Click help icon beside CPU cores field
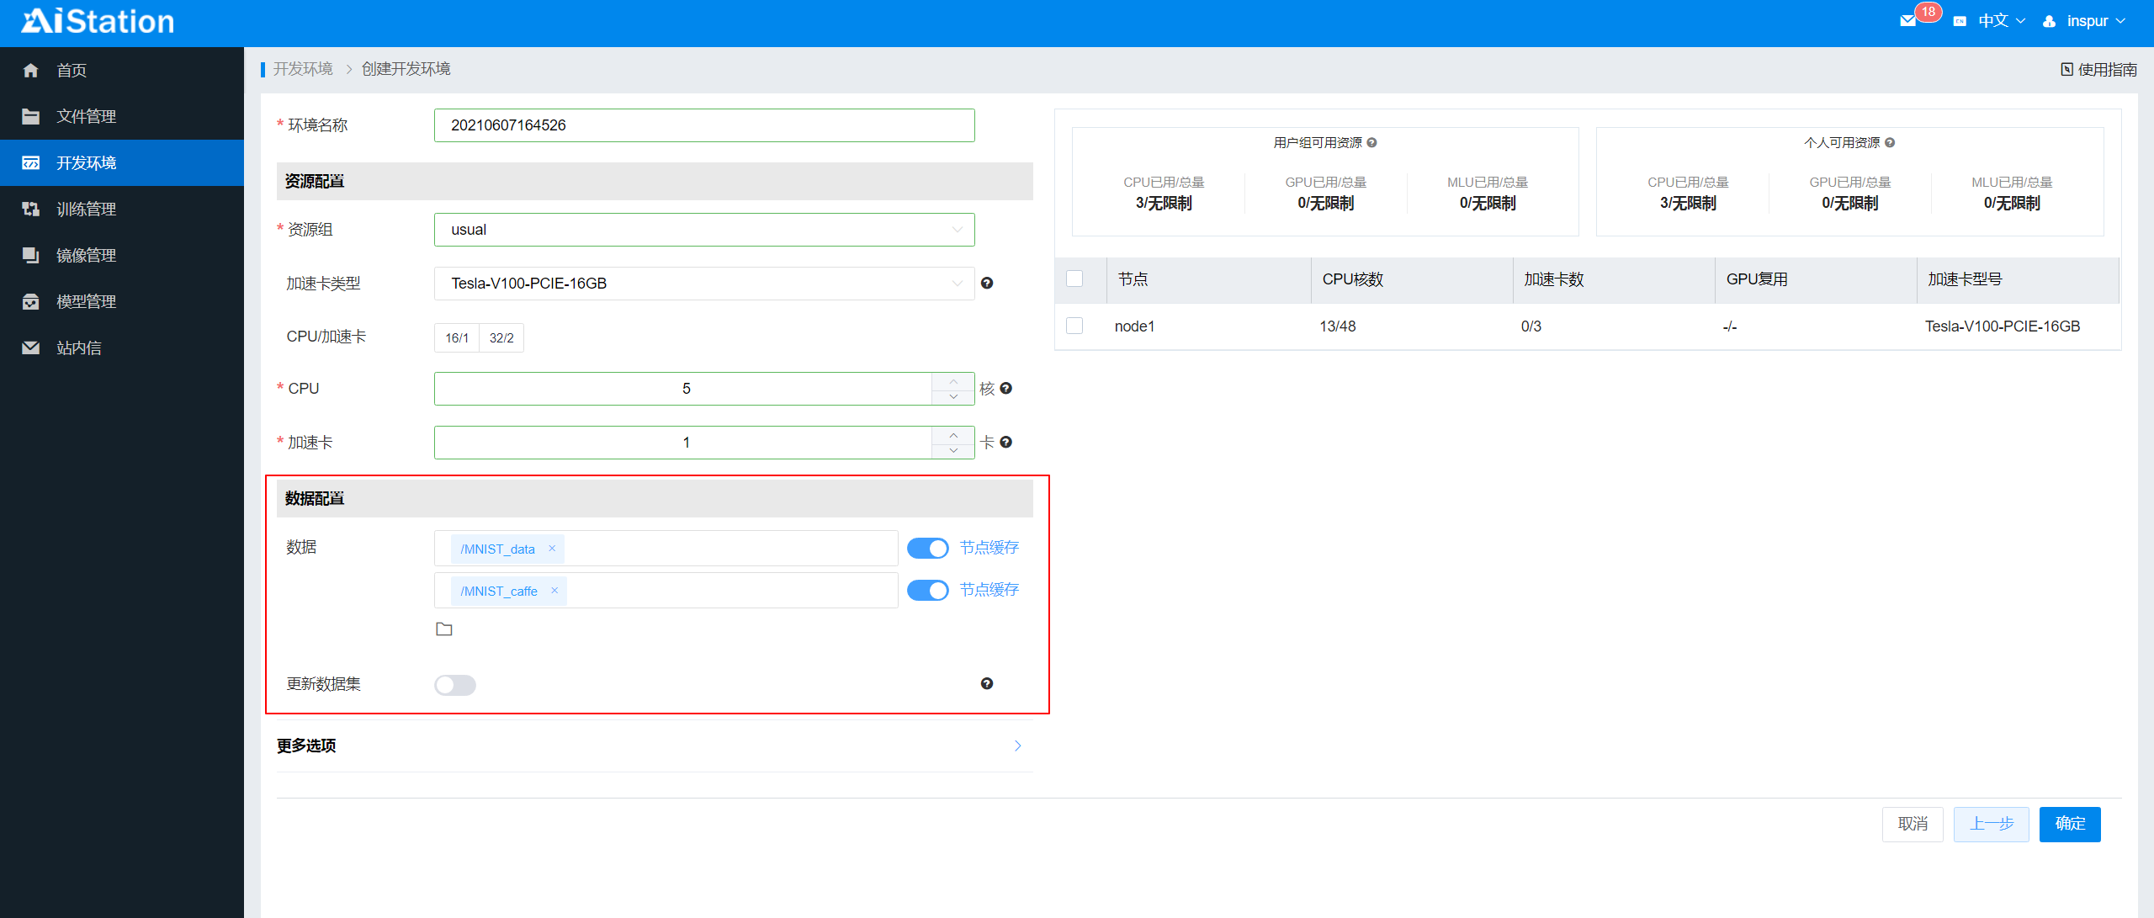2154x918 pixels. (x=1005, y=389)
